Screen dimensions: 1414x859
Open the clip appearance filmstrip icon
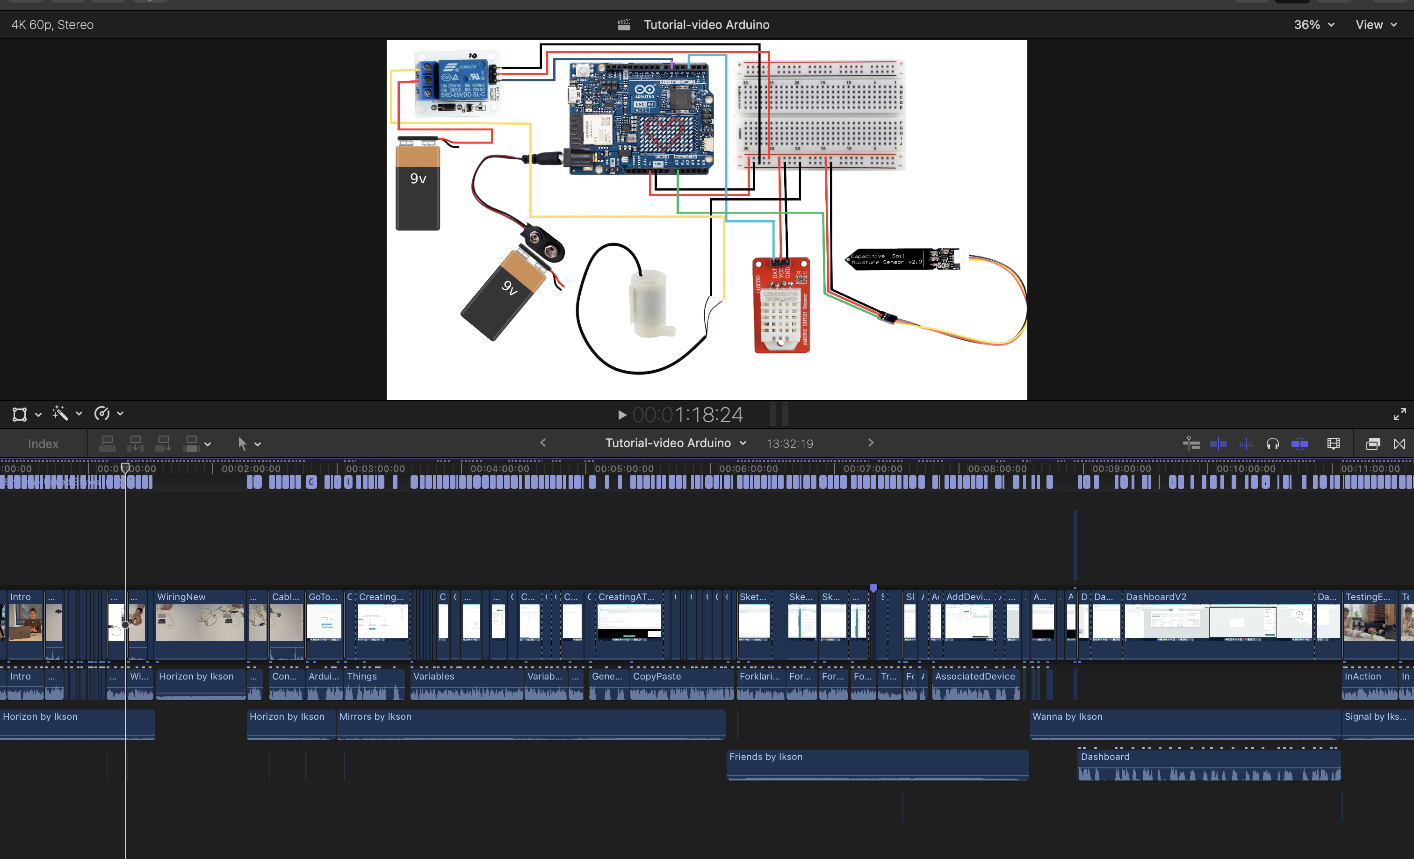(x=1334, y=444)
